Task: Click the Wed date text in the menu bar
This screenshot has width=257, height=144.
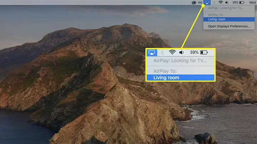Action: click(x=252, y=2)
